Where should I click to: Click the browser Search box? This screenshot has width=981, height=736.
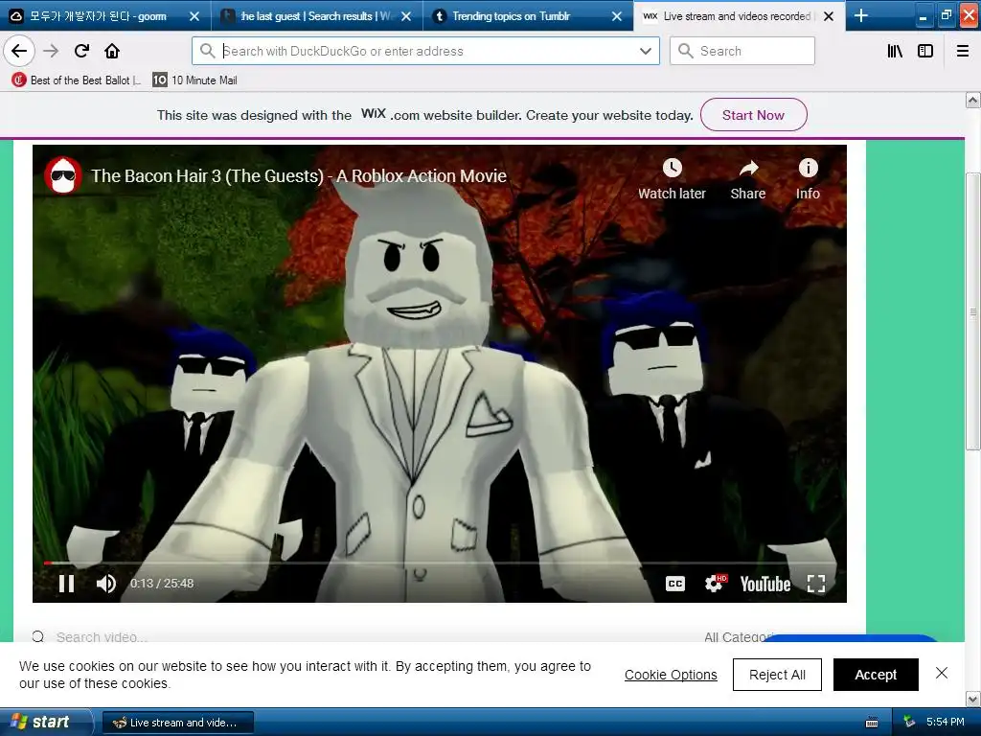742,51
